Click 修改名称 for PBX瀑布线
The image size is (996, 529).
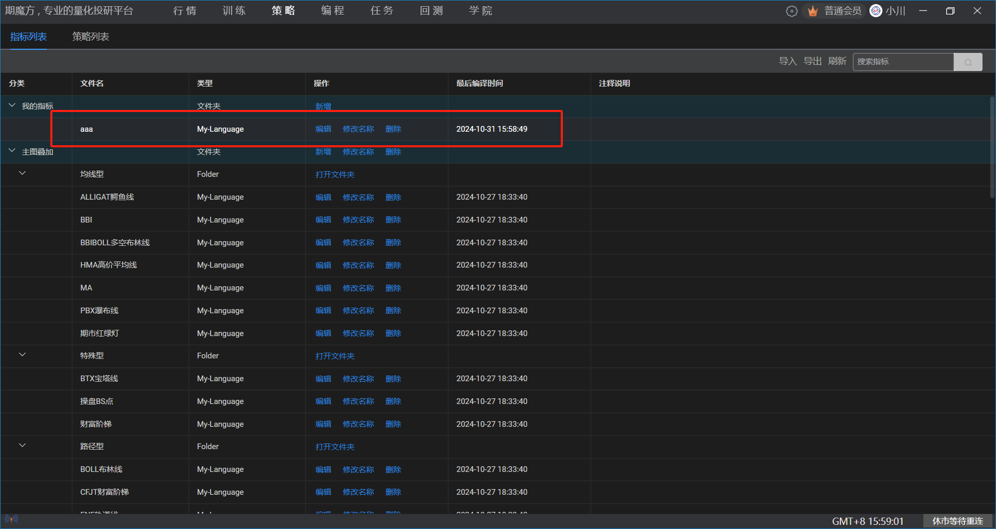[358, 311]
